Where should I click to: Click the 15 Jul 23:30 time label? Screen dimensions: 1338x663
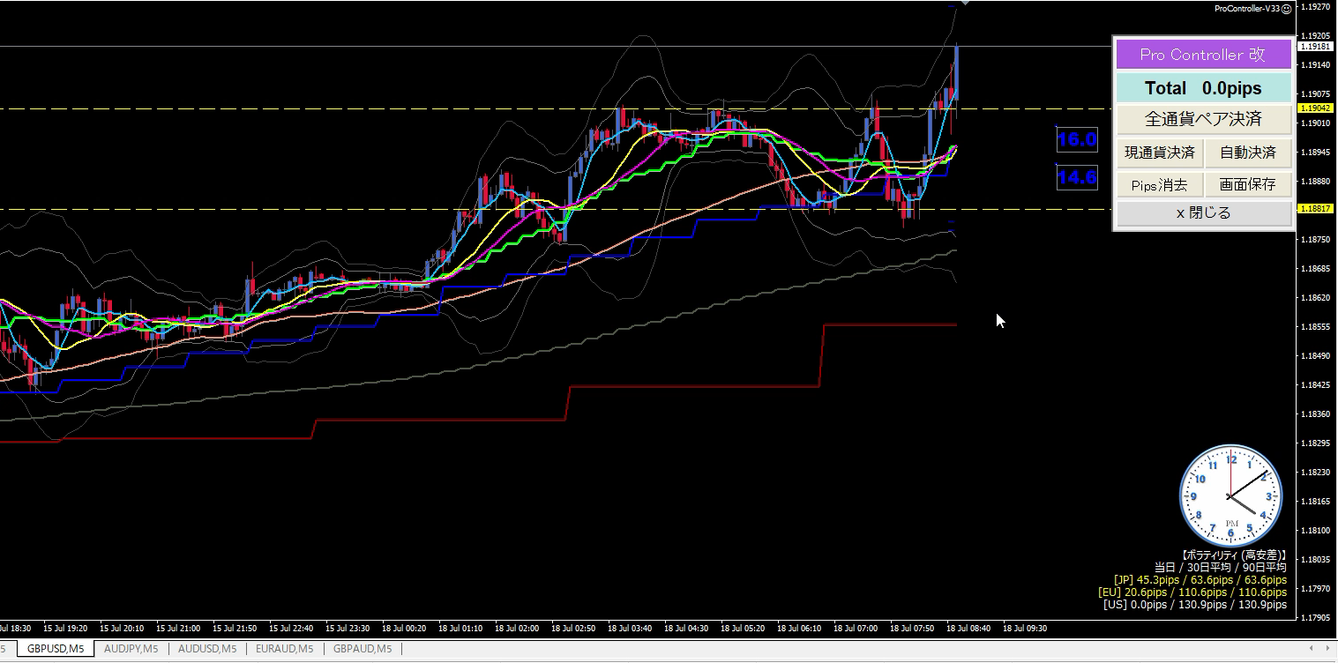coord(348,629)
